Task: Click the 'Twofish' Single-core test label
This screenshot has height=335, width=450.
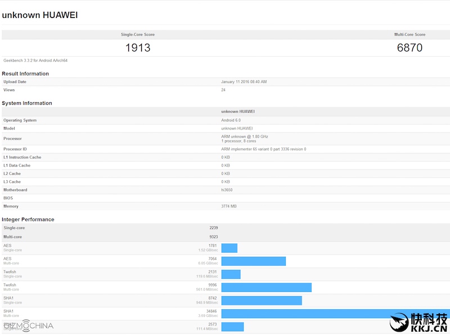Action: click(10, 272)
